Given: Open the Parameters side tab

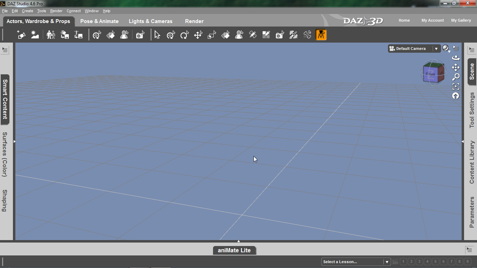Looking at the screenshot, I should 472,212.
